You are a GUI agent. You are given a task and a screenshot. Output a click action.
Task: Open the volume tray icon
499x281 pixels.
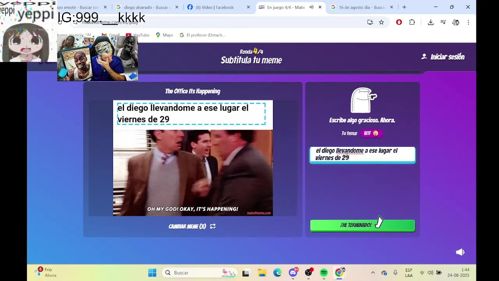click(430, 273)
